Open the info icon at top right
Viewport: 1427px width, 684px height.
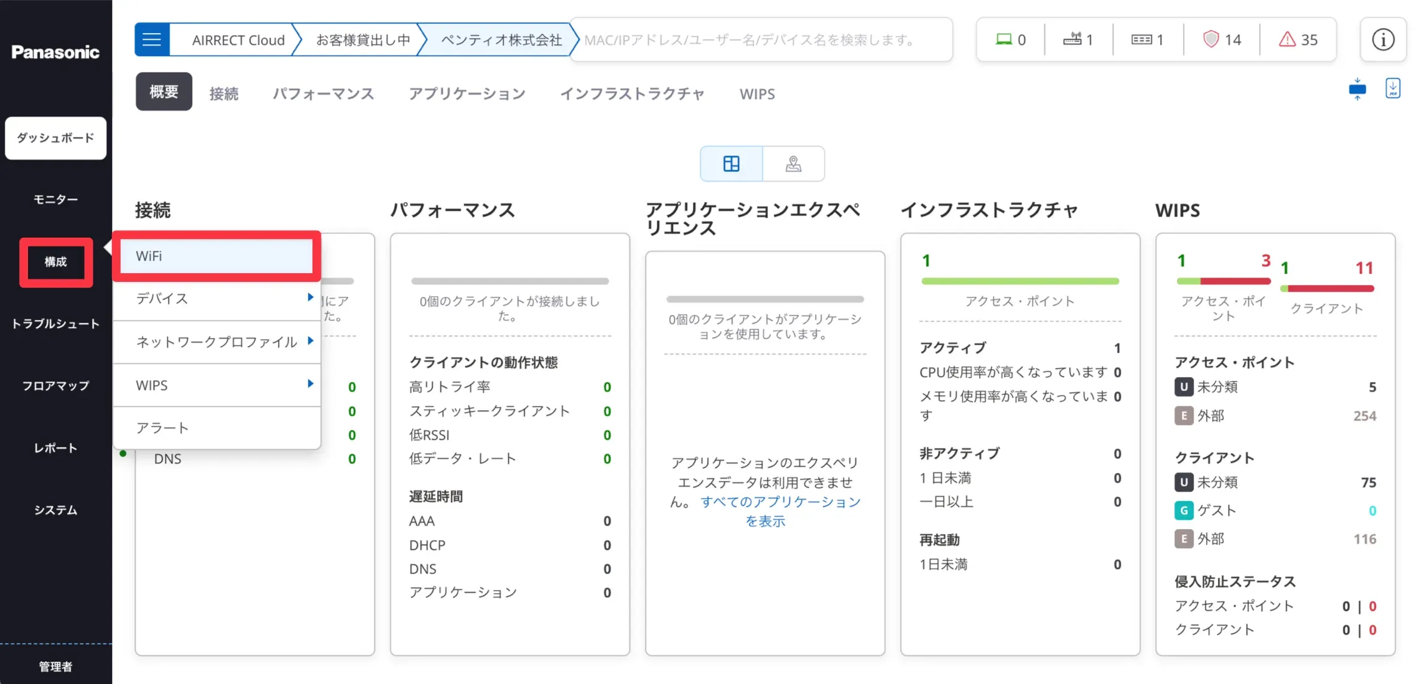pyautogui.click(x=1383, y=40)
